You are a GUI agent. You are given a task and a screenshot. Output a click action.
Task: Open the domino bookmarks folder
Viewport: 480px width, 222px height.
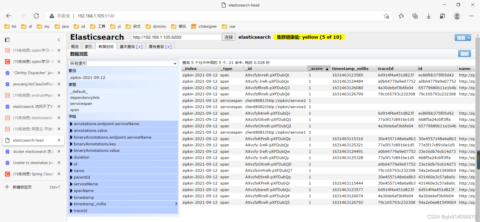(x=156, y=26)
